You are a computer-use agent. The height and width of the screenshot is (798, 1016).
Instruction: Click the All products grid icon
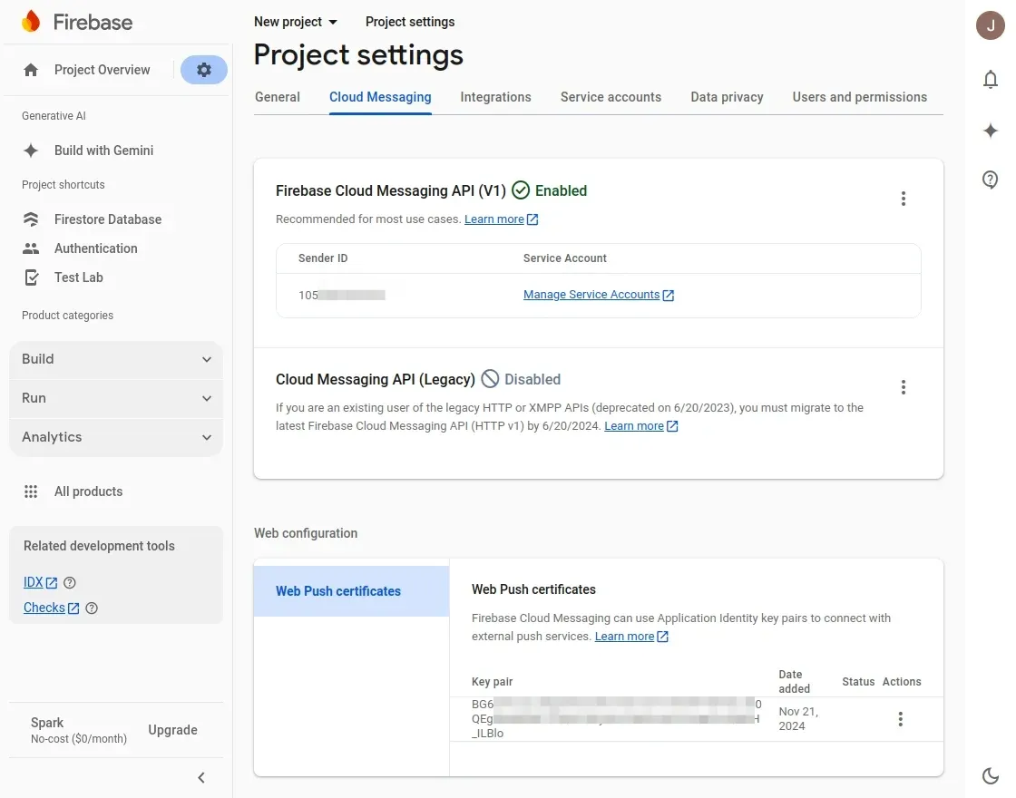tap(31, 491)
